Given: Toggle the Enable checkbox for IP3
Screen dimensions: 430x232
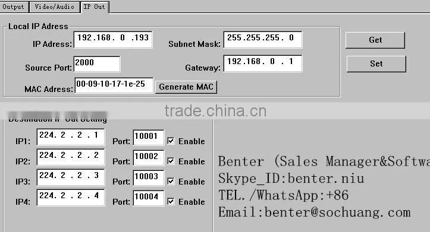Looking at the screenshot, I should 171,181.
